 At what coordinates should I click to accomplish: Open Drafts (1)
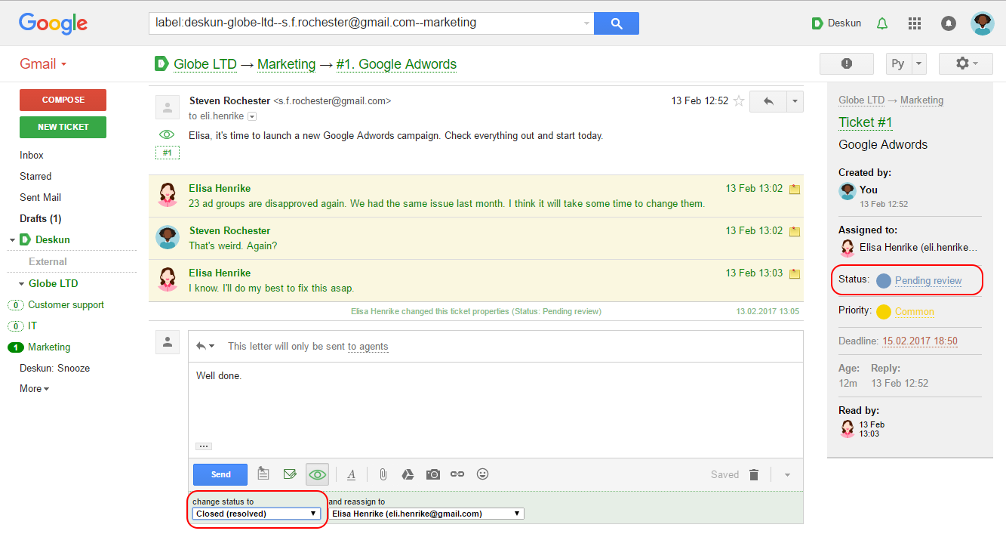[x=40, y=218]
